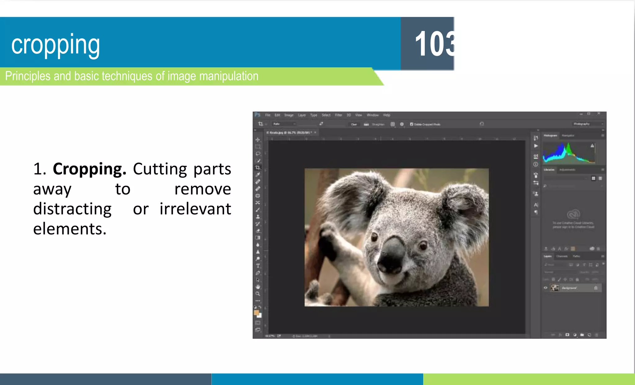This screenshot has width=635, height=385.
Task: Switch to the Paths tab
Action: 576,256
